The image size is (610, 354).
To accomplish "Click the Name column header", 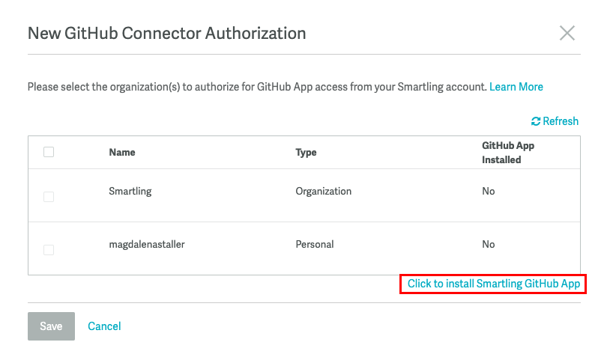I will coord(121,153).
